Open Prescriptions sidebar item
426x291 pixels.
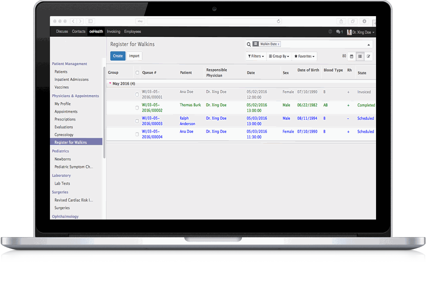coord(65,119)
